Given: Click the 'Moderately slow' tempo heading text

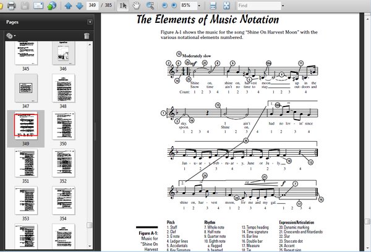Looking at the screenshot, I should tap(197, 56).
